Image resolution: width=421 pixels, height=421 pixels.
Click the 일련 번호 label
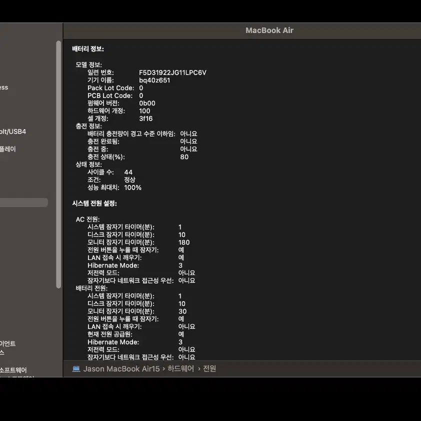click(x=100, y=72)
